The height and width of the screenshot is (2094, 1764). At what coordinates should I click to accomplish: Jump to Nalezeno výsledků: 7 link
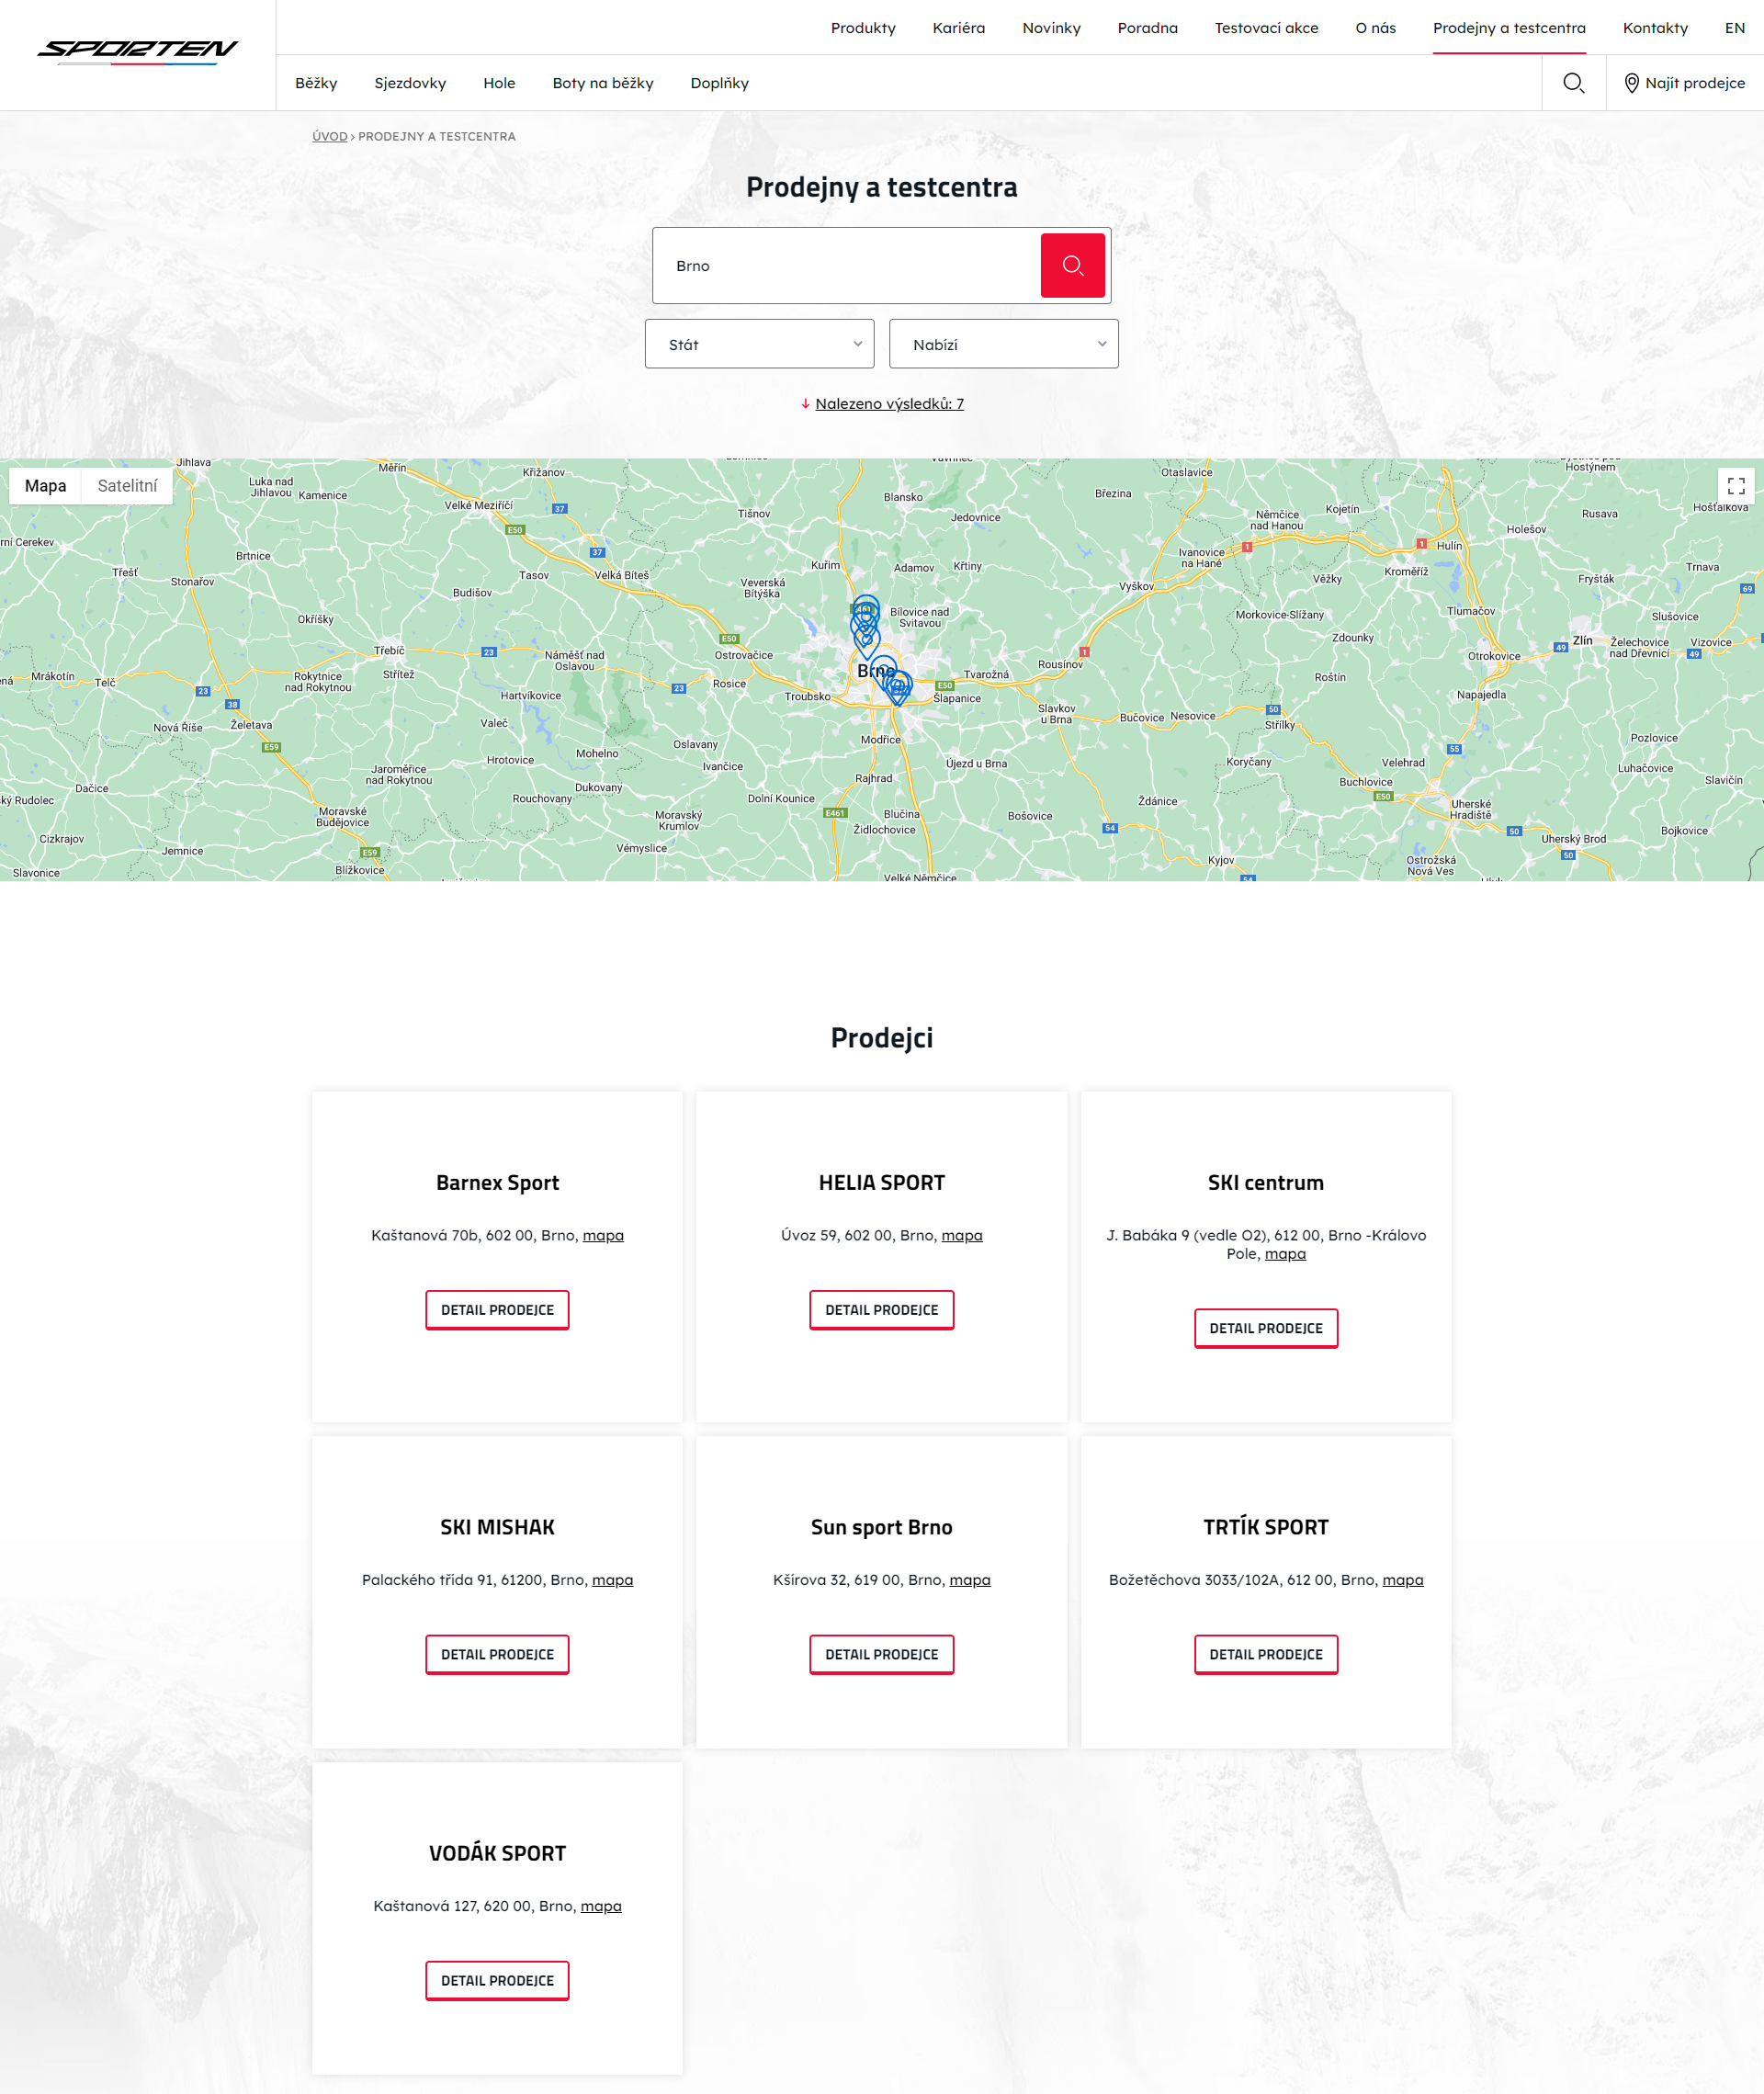tap(889, 404)
